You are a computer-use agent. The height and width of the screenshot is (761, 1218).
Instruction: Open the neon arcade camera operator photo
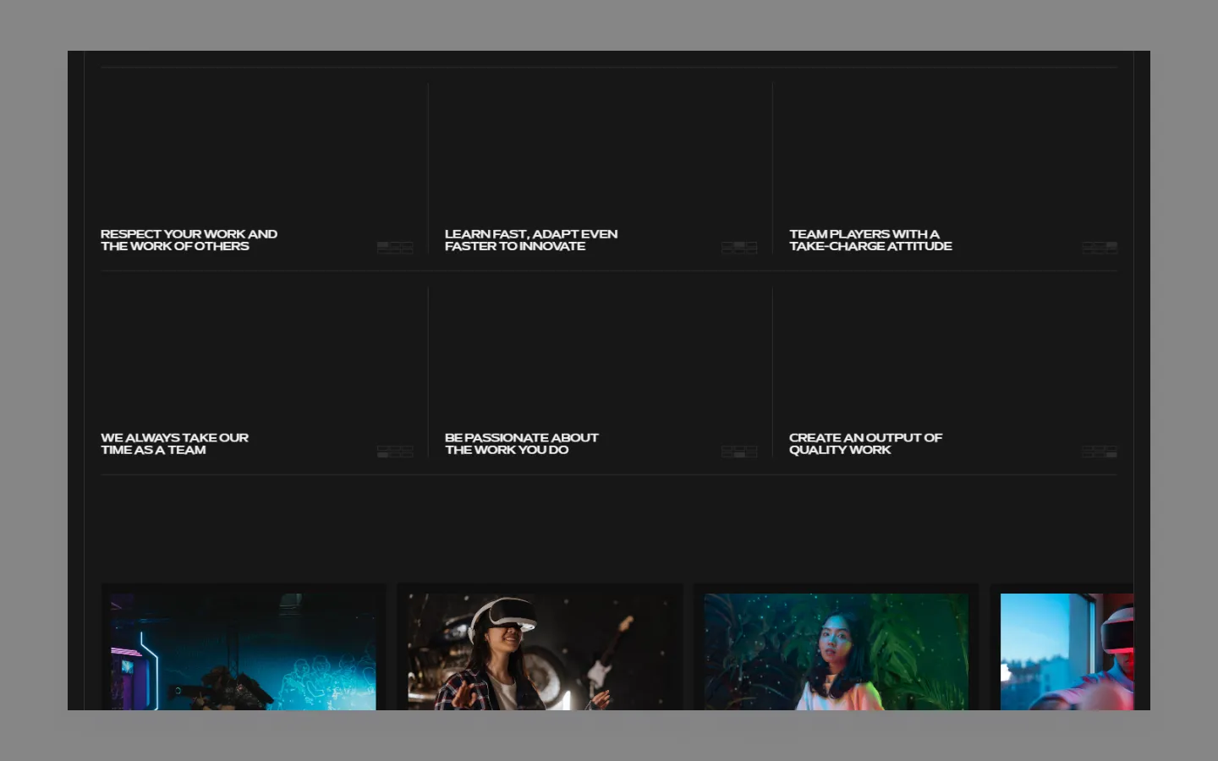[x=244, y=651]
